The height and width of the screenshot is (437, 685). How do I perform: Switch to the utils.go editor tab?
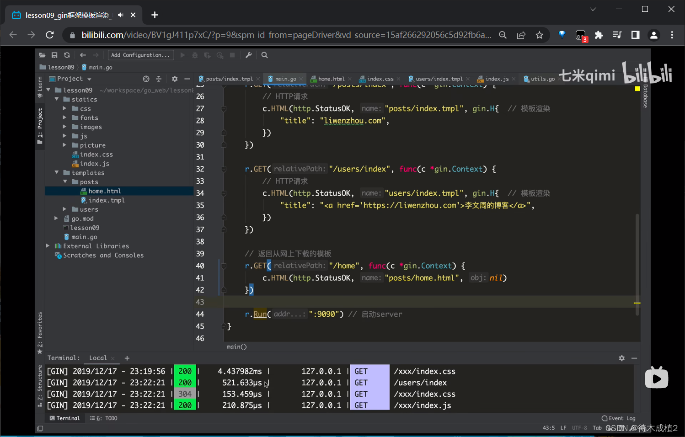542,79
